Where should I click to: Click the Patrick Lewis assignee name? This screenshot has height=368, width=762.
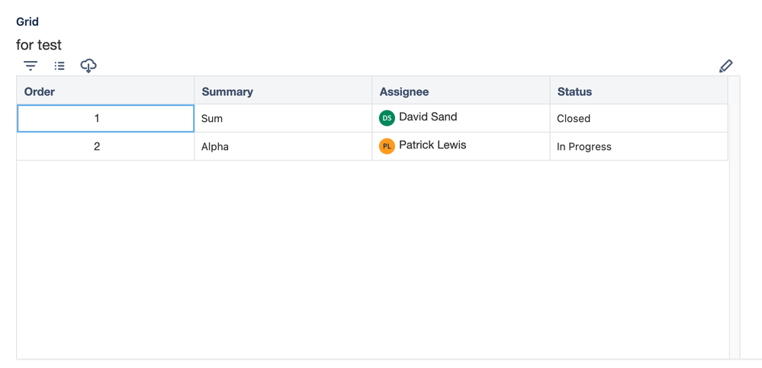tap(432, 146)
